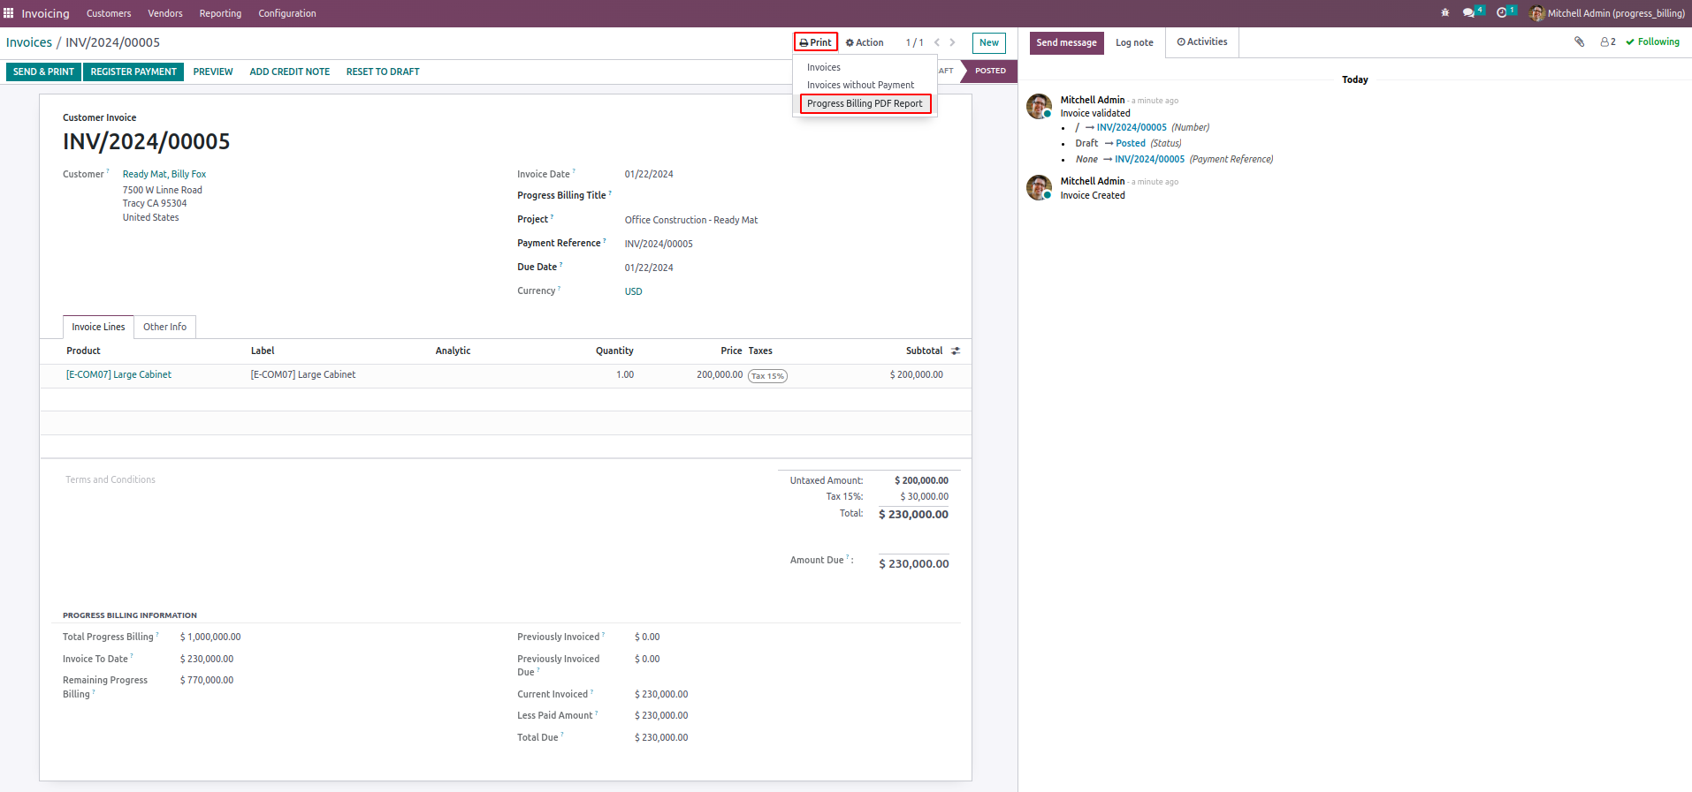Viewport: 1692px width, 792px height.
Task: Open the activities clock icon in navbar
Action: tap(1502, 13)
